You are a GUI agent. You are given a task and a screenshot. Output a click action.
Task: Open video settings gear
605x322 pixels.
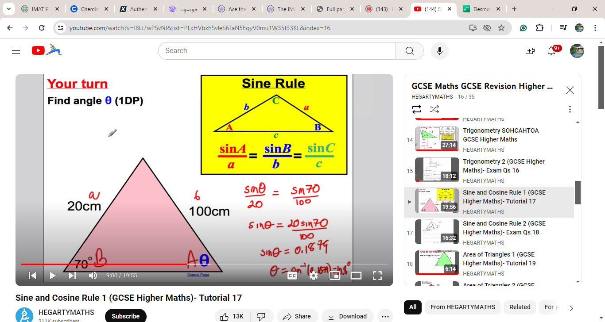tap(314, 276)
